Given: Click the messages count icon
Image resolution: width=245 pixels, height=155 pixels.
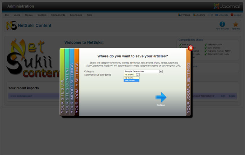Looking at the screenshot, I should 210,15.
